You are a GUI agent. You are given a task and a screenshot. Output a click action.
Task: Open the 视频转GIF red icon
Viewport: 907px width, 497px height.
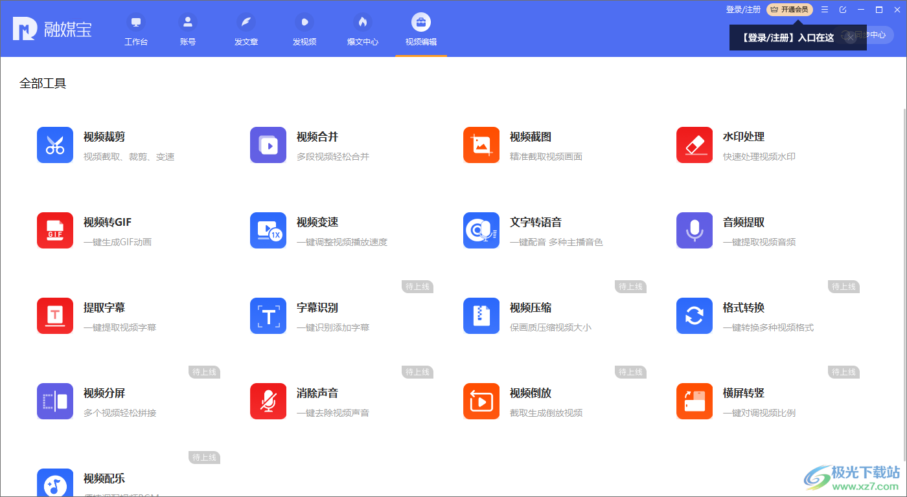click(55, 230)
